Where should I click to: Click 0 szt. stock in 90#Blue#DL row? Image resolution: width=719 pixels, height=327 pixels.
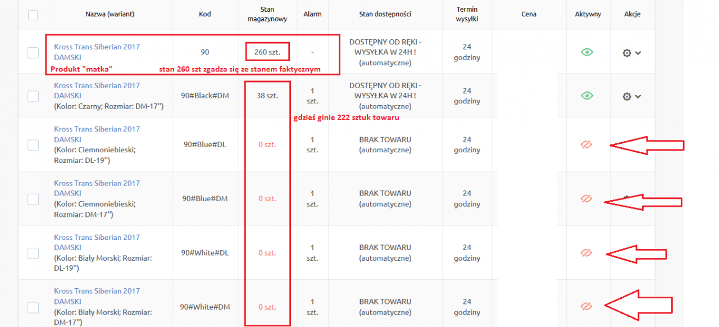tap(267, 145)
